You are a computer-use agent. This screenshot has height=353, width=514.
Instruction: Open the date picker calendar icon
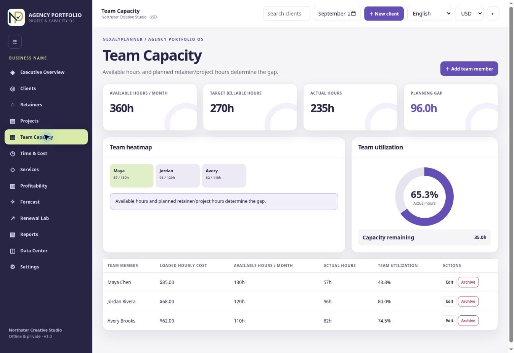click(353, 14)
